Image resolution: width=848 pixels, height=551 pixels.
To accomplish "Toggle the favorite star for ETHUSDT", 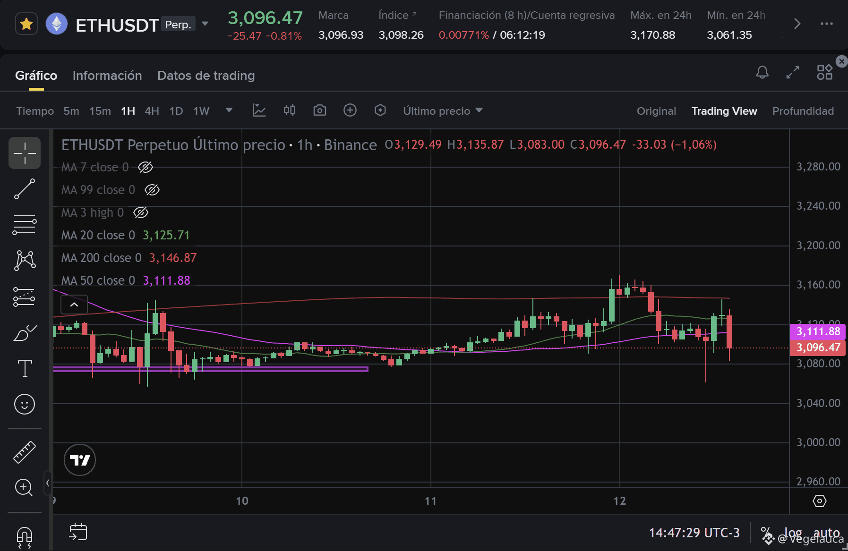I will point(26,24).
